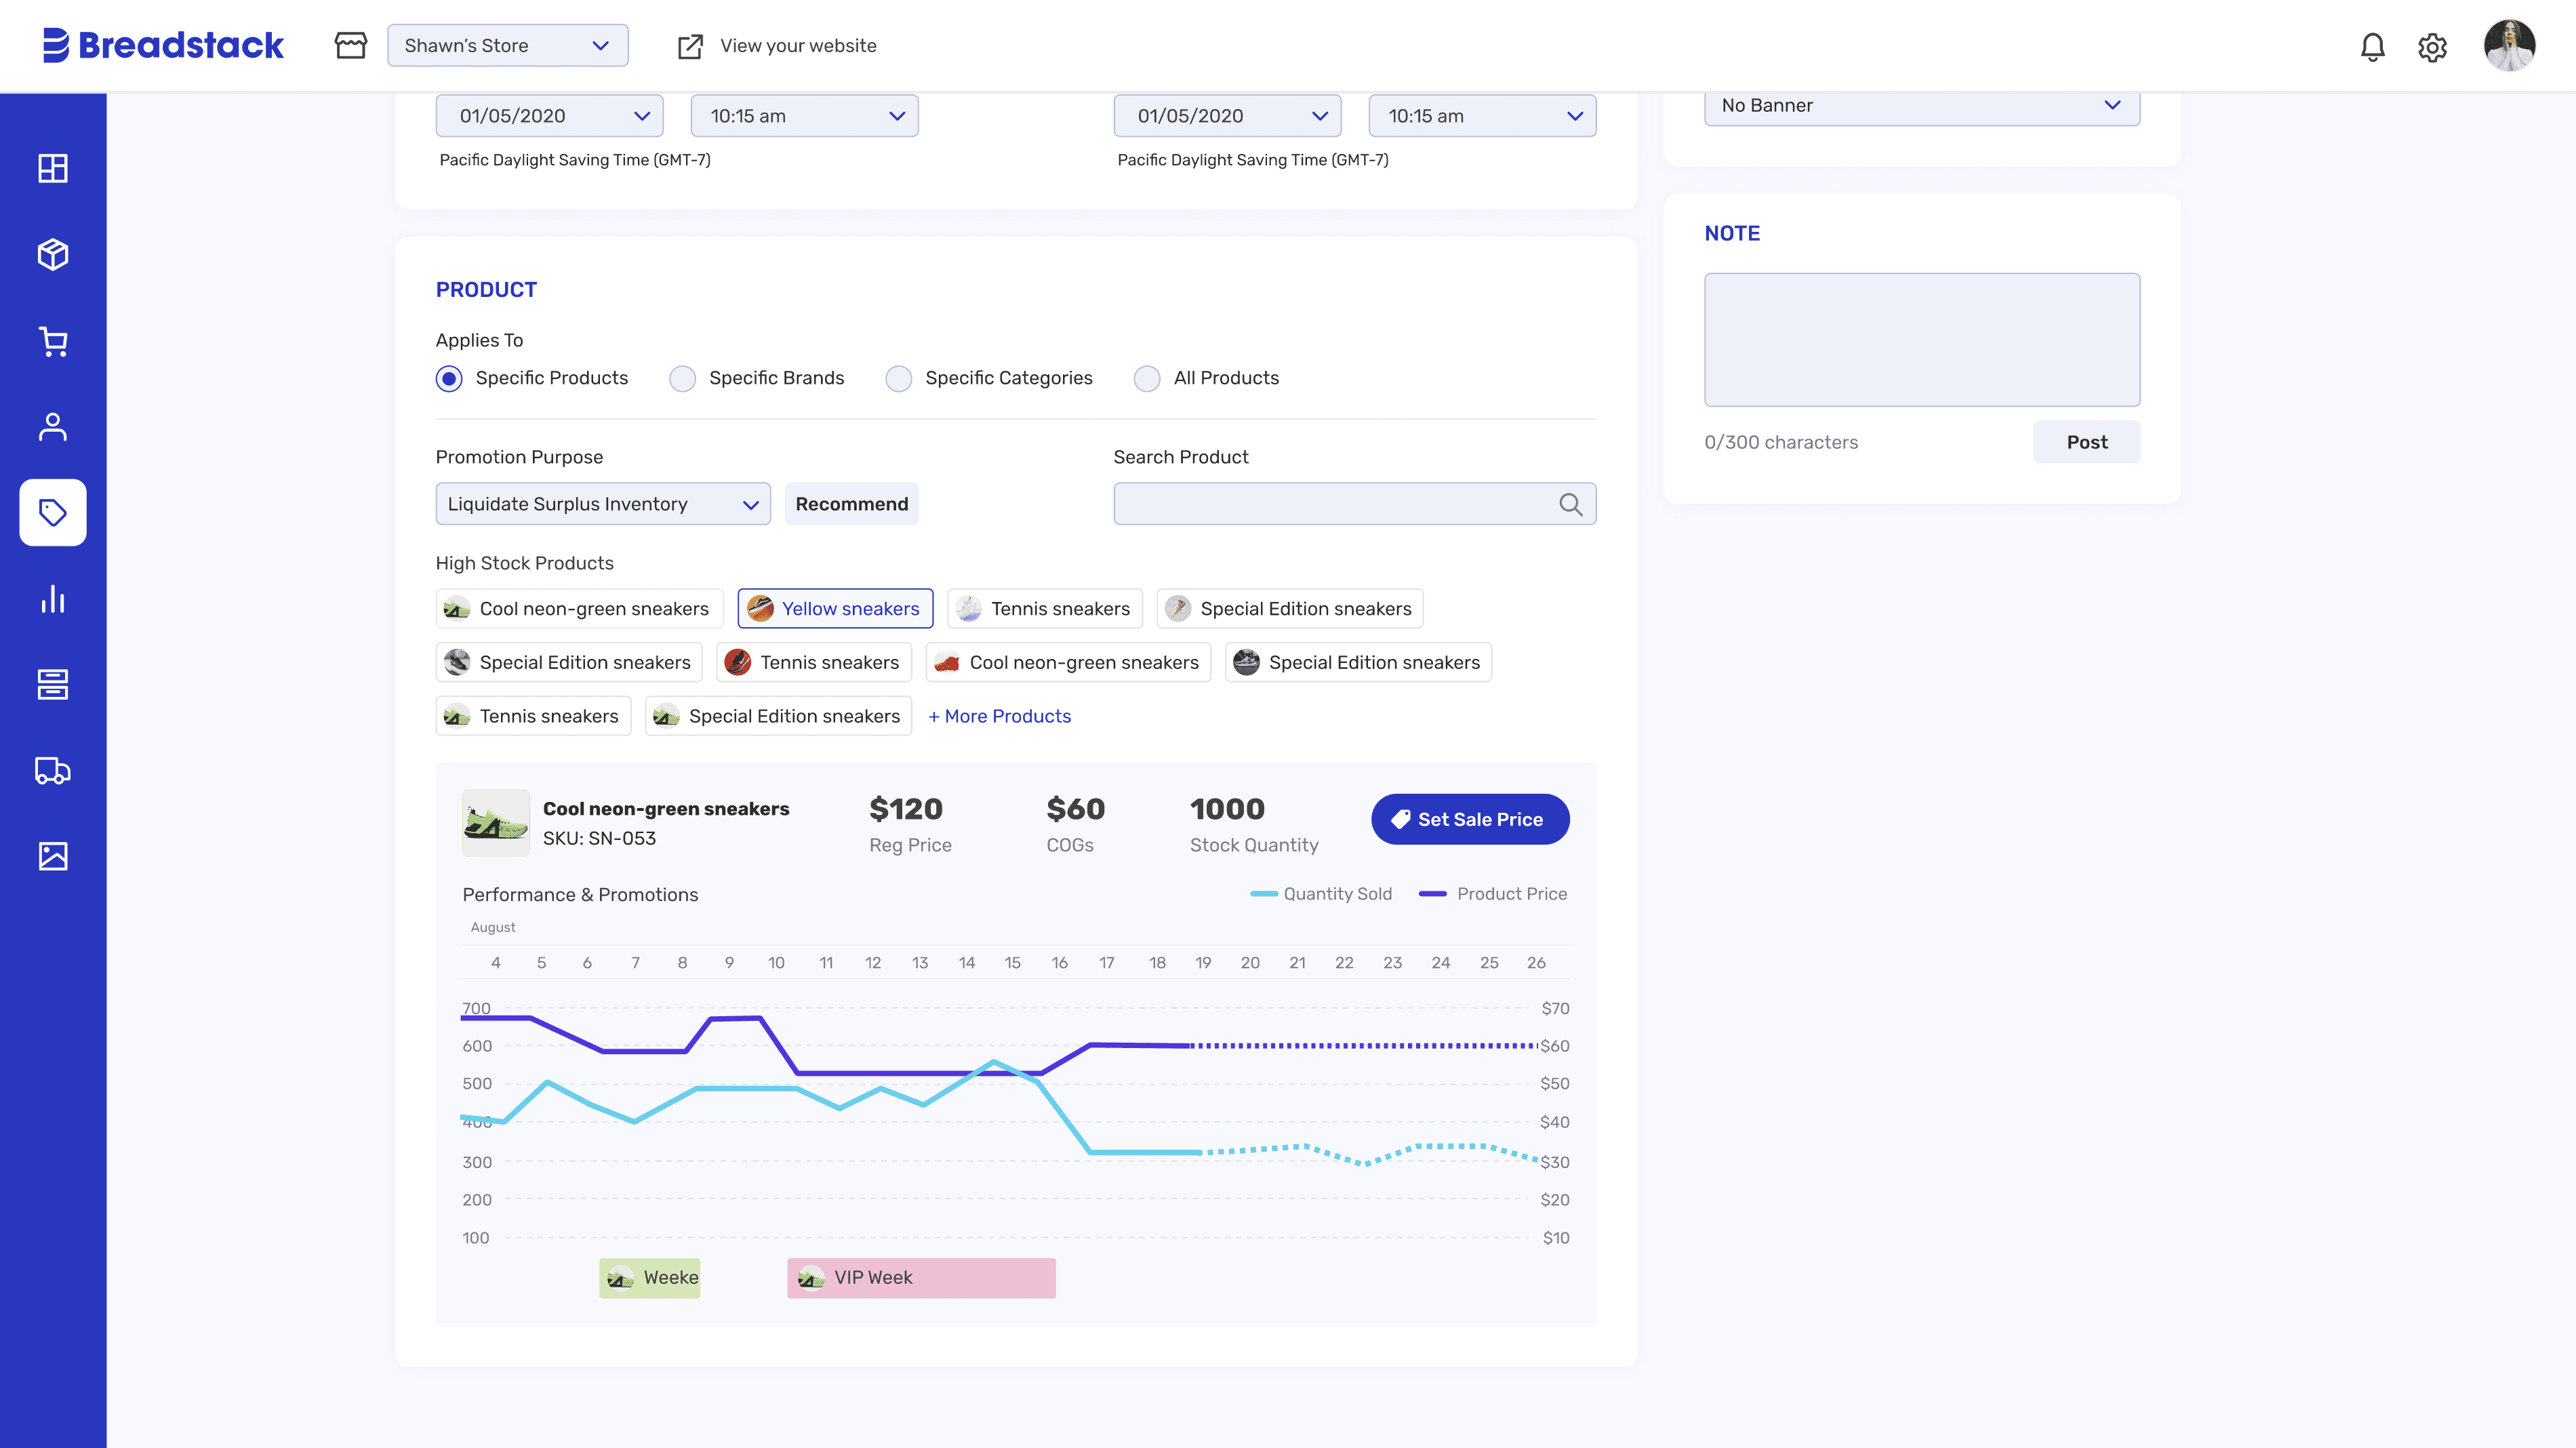The width and height of the screenshot is (2576, 1448).
Task: Open the bar chart analytics icon
Action: click(53, 599)
